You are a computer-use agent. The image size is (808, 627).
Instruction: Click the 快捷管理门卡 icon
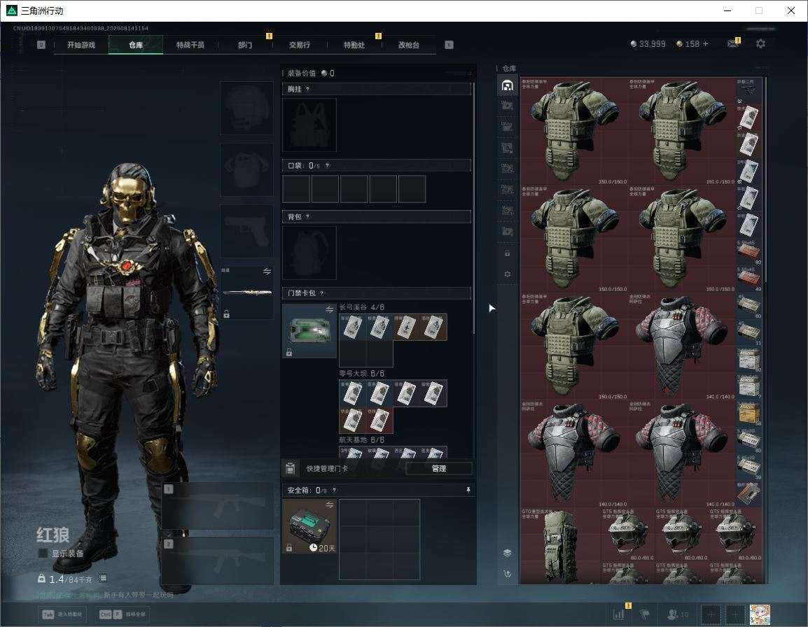[x=290, y=468]
